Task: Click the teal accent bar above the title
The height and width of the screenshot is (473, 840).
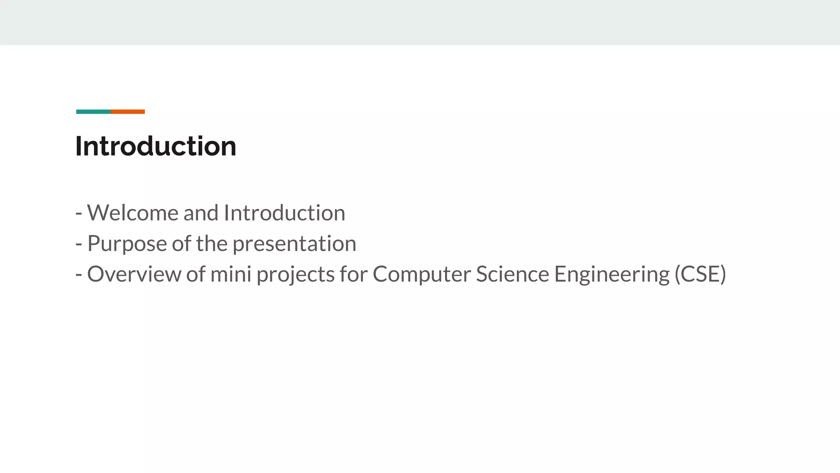Action: [93, 112]
